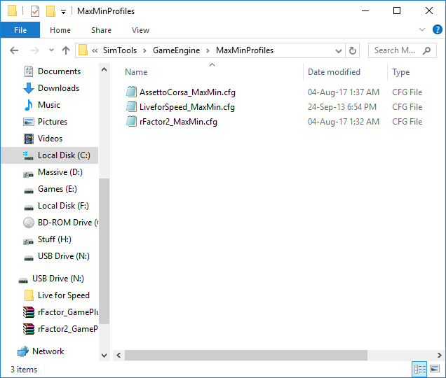Expand the breadcrumb arrow after GameEngine

click(x=208, y=50)
